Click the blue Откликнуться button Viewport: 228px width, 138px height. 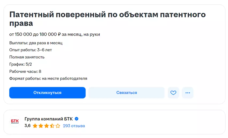click(47, 93)
